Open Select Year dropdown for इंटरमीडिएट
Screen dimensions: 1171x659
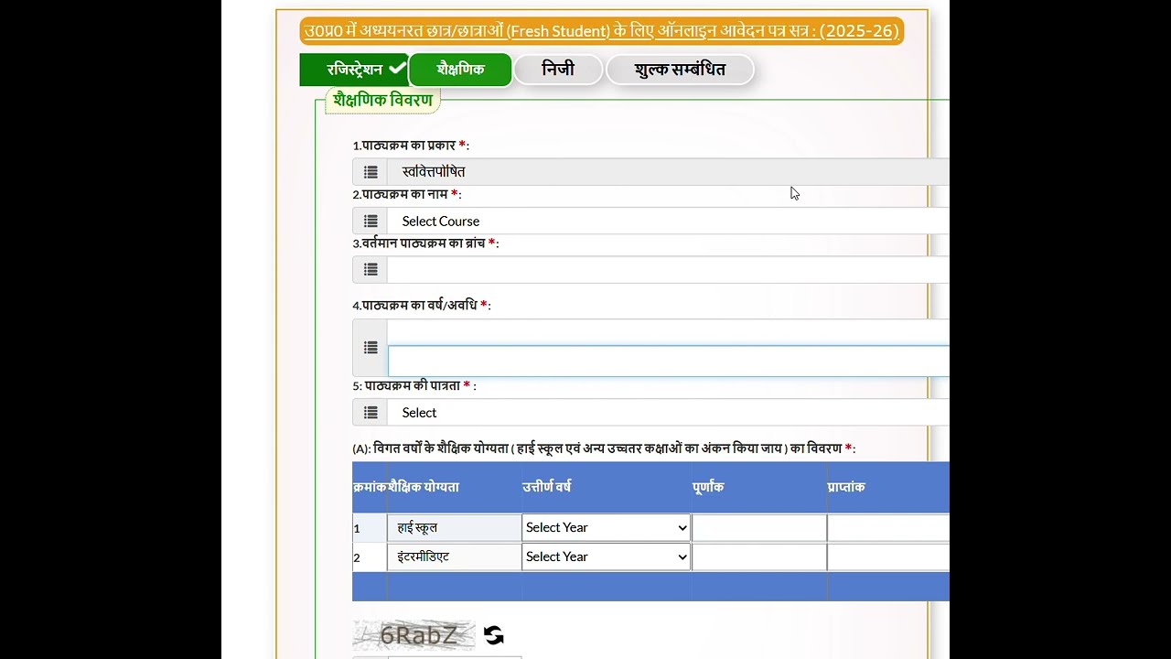[x=606, y=556]
